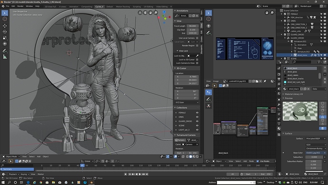
Task: Switch to the Animation workspace tab
Action: pos(74,7)
